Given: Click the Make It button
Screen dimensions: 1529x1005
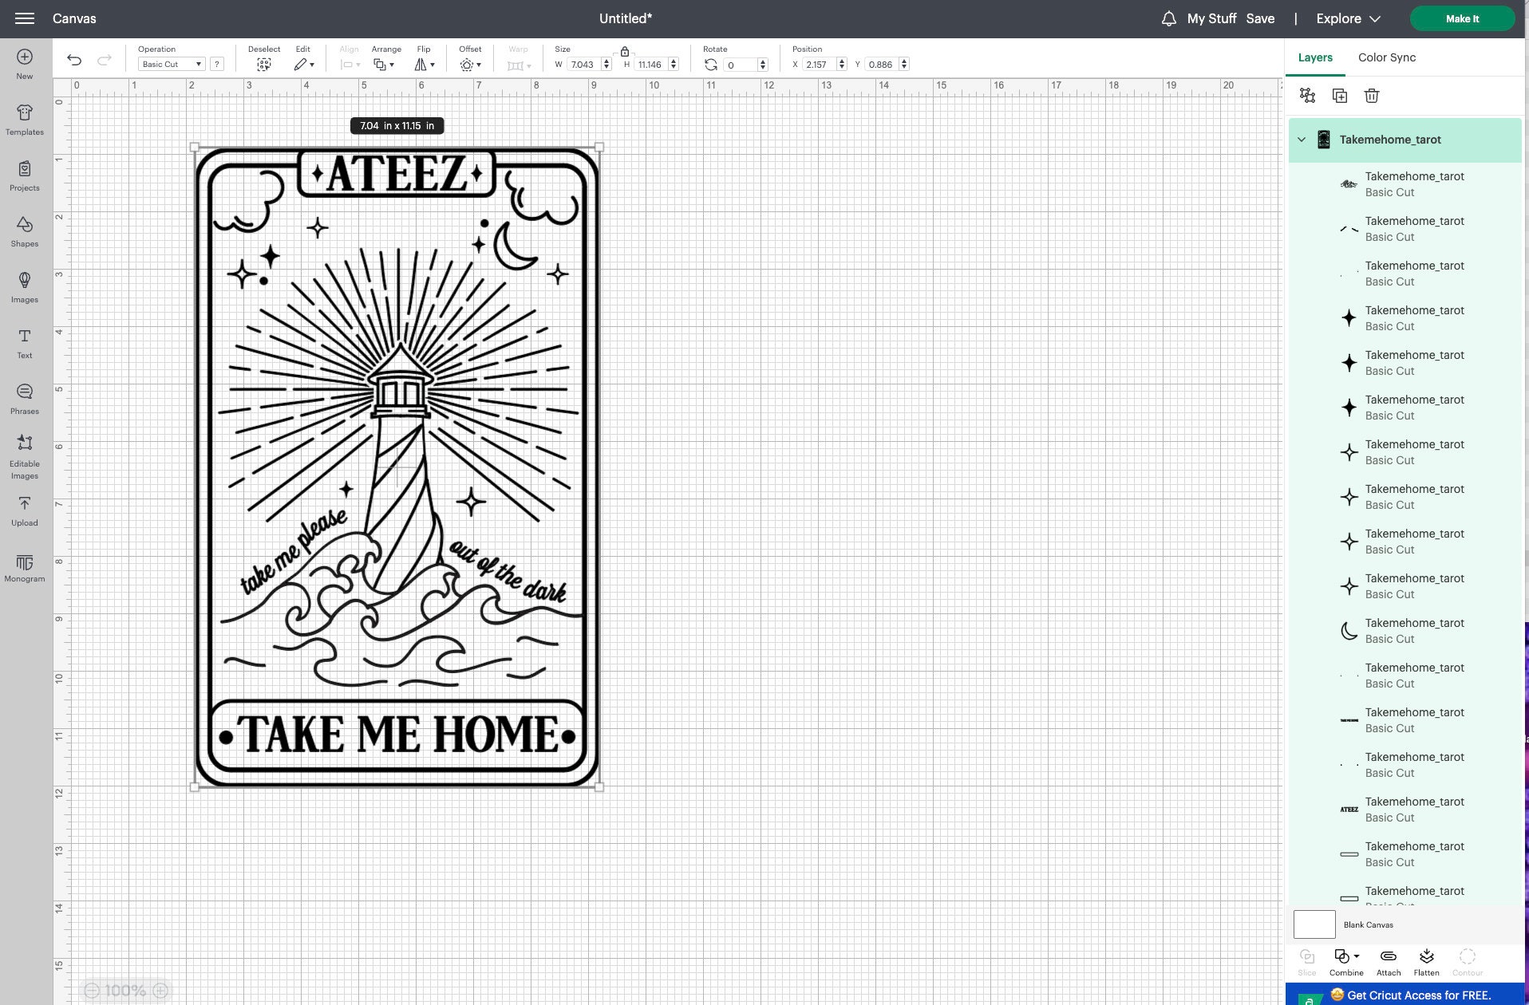Looking at the screenshot, I should point(1462,18).
